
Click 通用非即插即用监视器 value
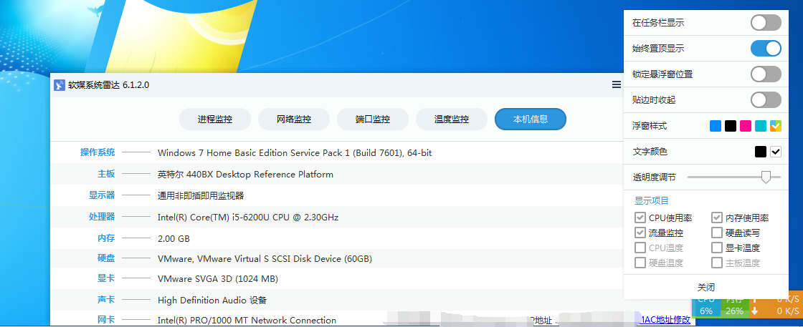pyautogui.click(x=201, y=195)
